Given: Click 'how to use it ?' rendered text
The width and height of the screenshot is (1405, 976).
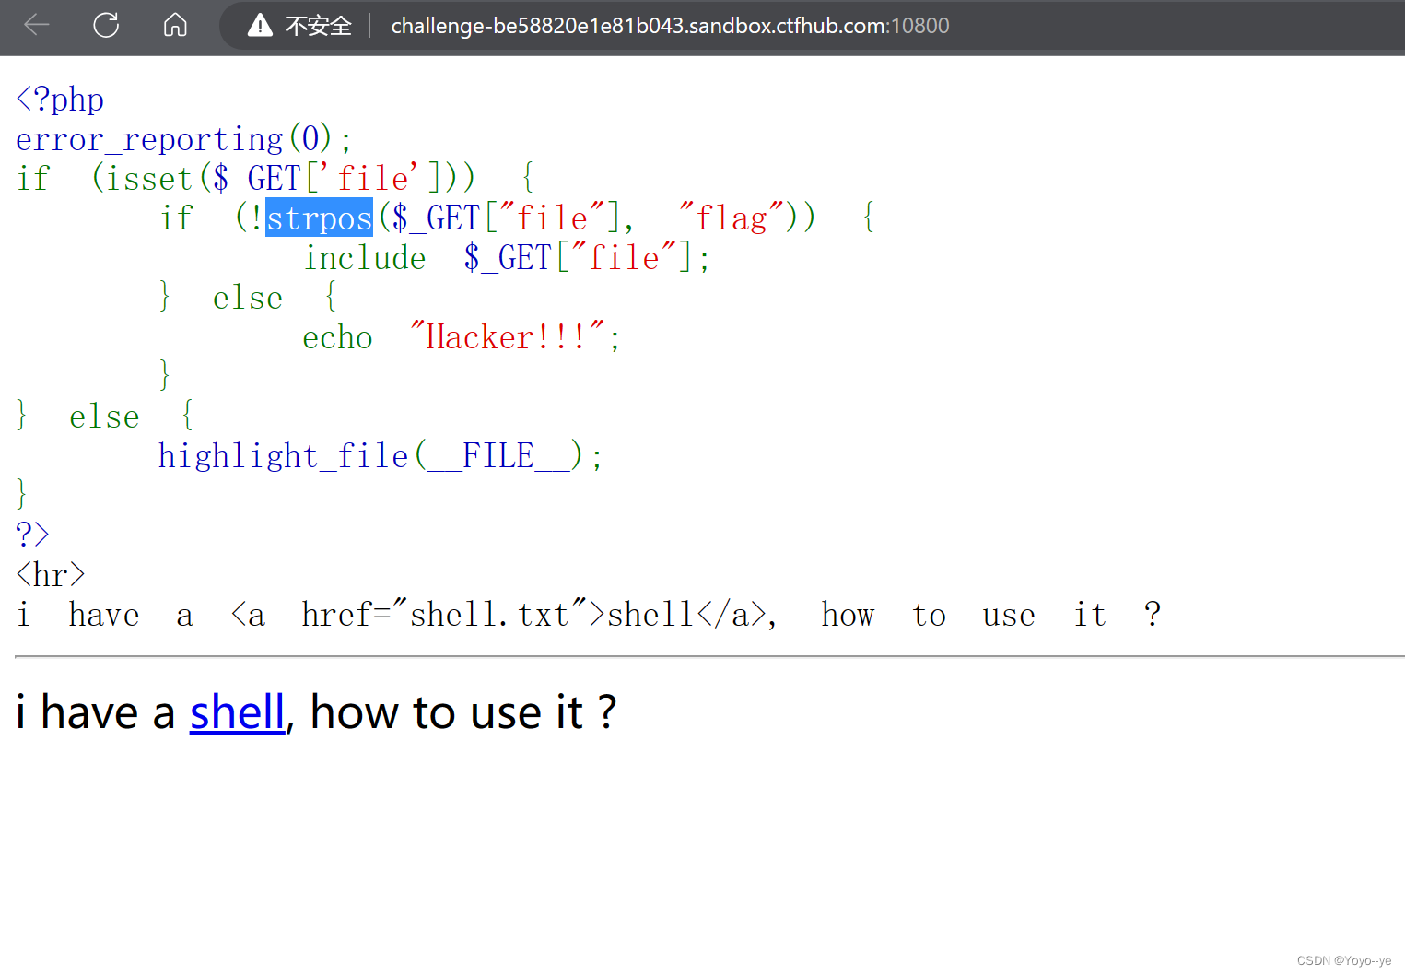Looking at the screenshot, I should tap(463, 712).
